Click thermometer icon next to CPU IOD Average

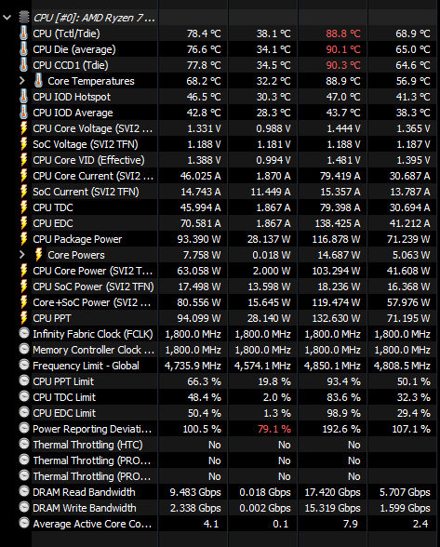tap(24, 113)
